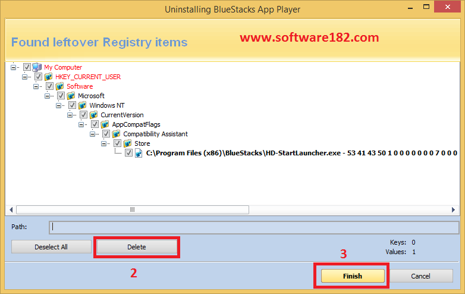Toggle the Compatibility Assistant checkbox
465x294 pixels.
tap(106, 133)
